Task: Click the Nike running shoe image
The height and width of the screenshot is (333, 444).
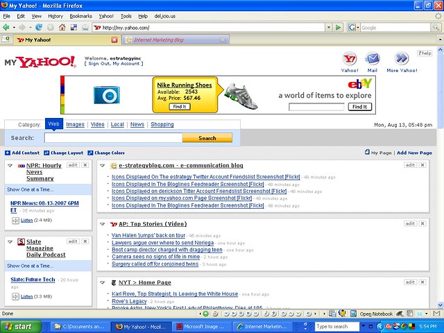Action: 241,96
